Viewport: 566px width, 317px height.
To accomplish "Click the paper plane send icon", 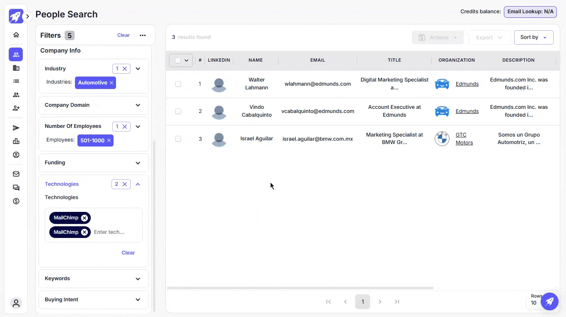I will click(x=16, y=128).
